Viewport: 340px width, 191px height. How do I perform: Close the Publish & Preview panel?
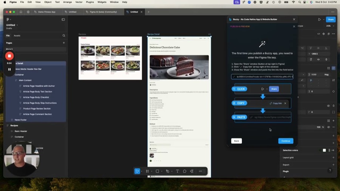pyautogui.click(x=294, y=26)
